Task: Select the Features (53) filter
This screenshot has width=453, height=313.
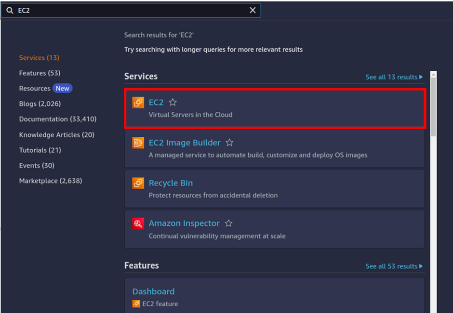Action: pyautogui.click(x=40, y=73)
